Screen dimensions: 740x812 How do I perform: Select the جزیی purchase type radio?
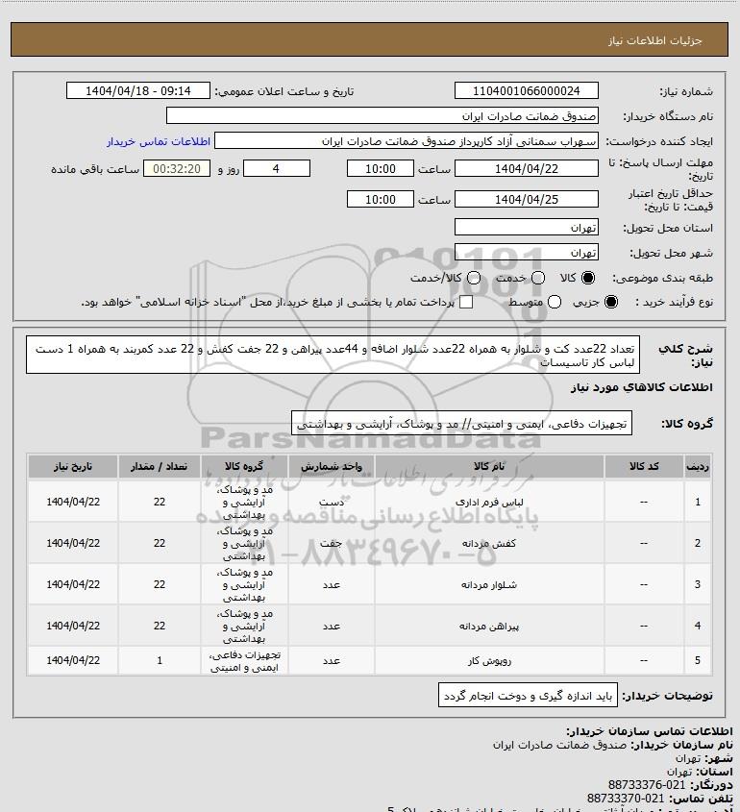pyautogui.click(x=611, y=302)
